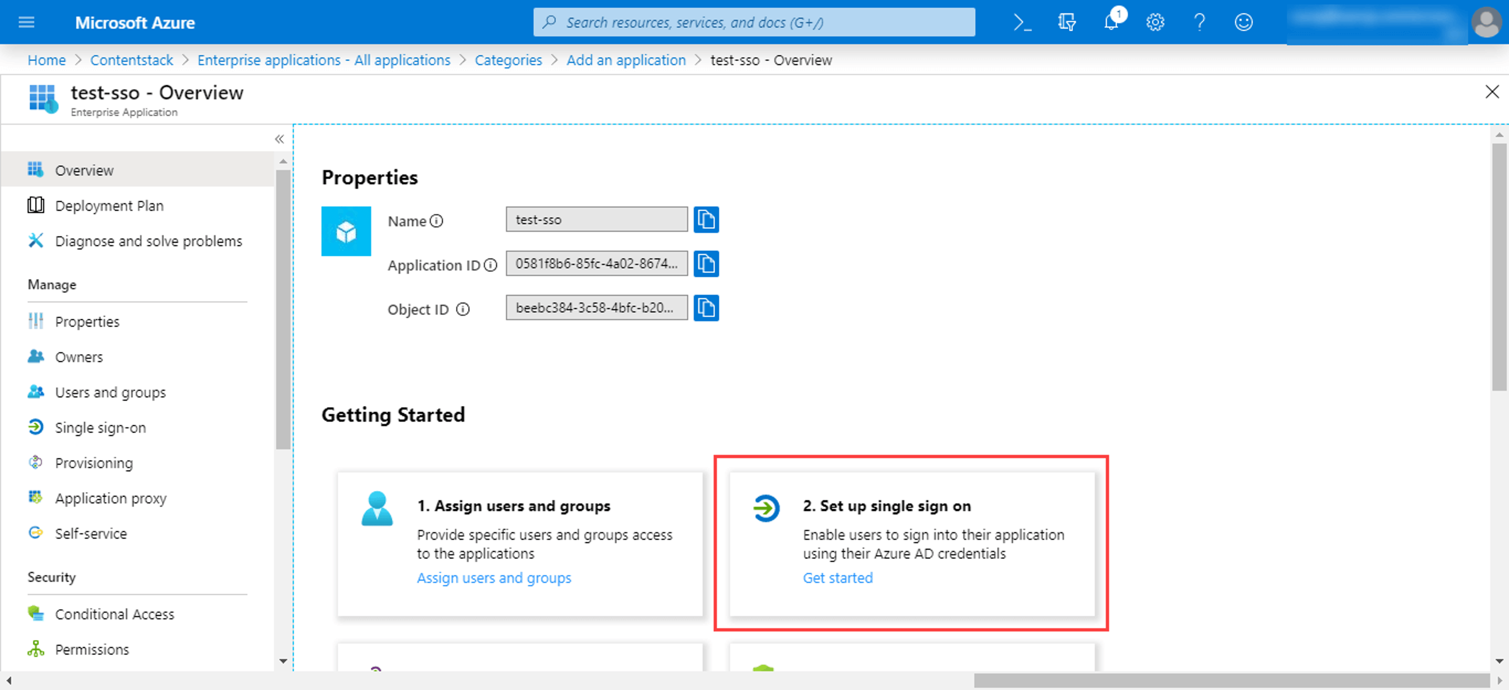
Task: Click the Get started link
Action: coord(837,578)
